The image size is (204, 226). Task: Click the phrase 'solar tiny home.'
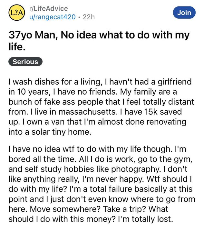click(x=62, y=132)
